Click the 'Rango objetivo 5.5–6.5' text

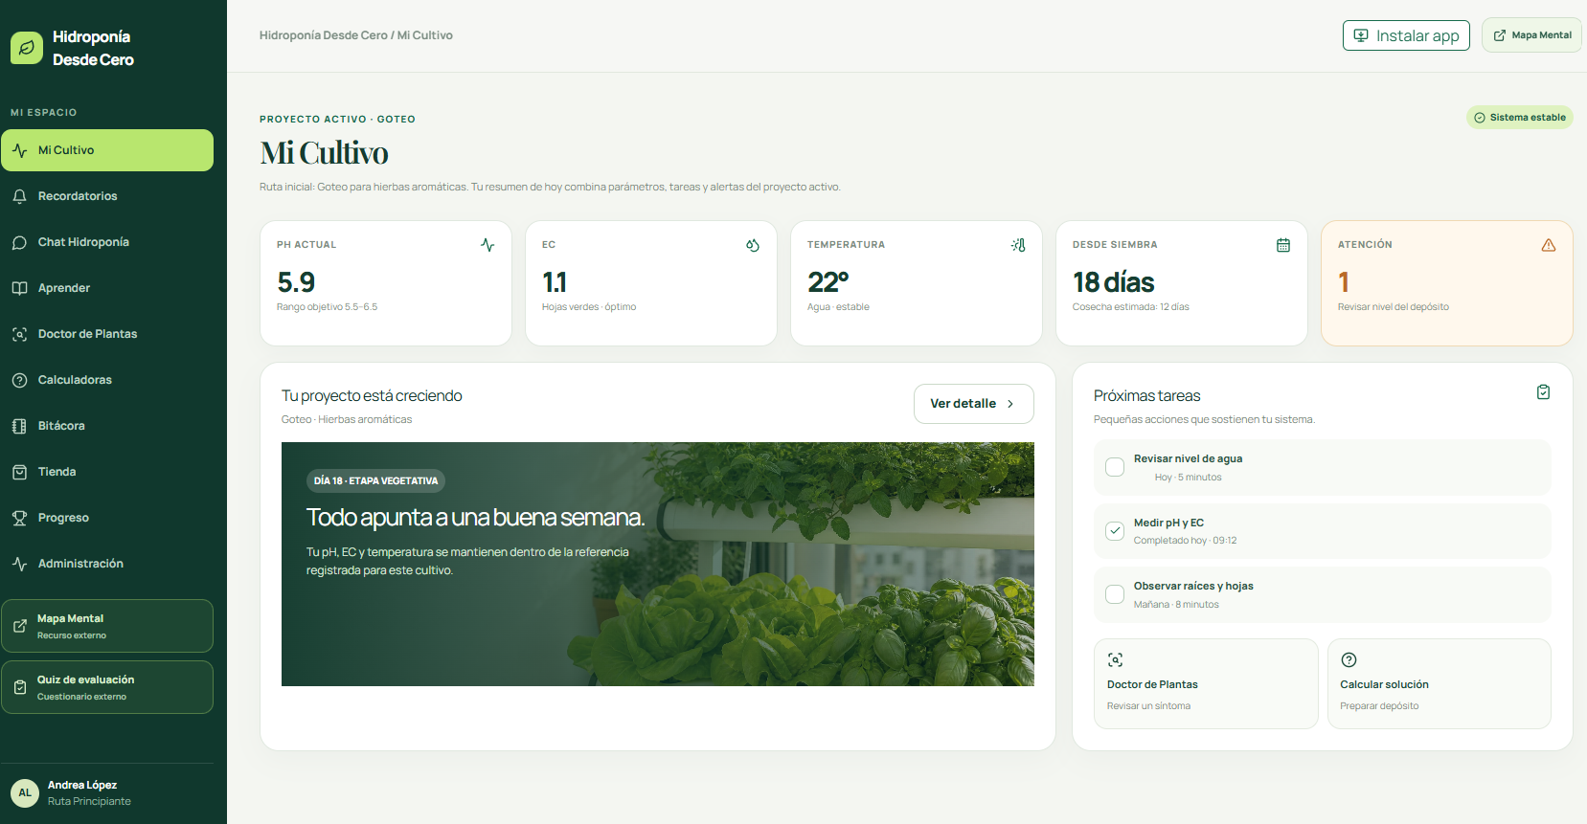[328, 307]
